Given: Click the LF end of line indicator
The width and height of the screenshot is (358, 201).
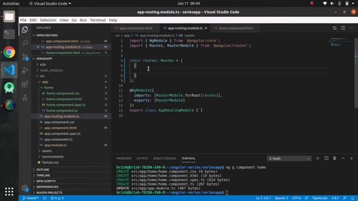Looking at the screenshot, I should coord(307,198).
